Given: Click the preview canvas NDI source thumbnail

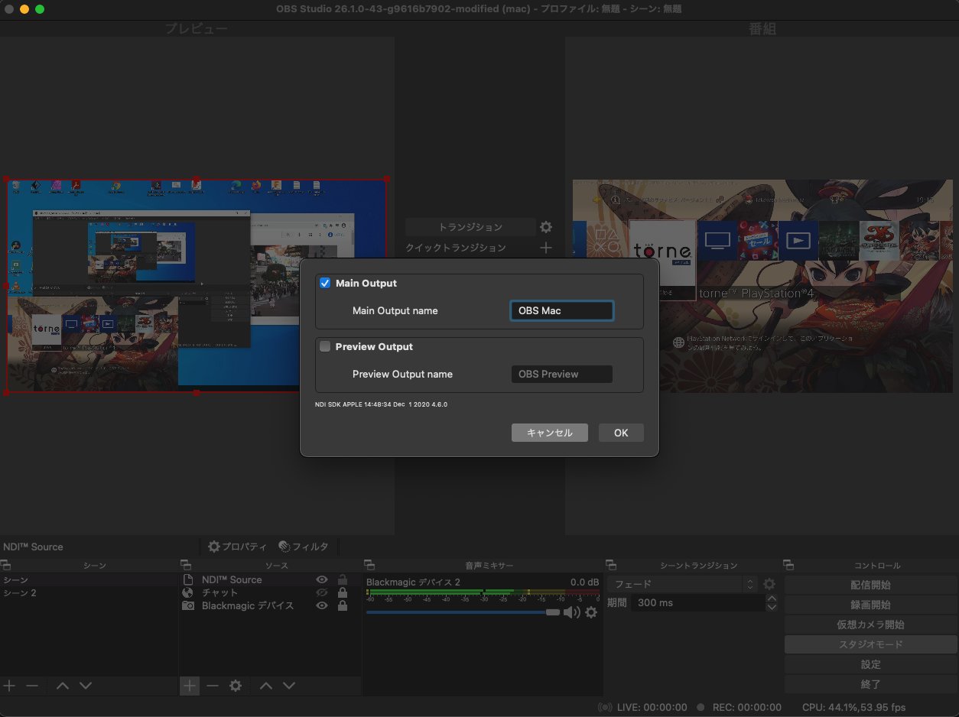Looking at the screenshot, I should click(x=197, y=286).
